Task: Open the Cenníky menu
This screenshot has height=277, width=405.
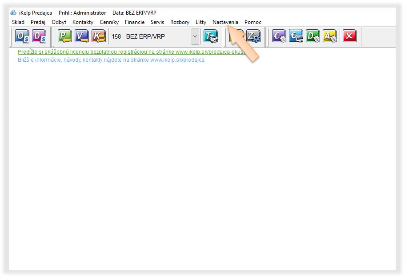Action: click(109, 22)
